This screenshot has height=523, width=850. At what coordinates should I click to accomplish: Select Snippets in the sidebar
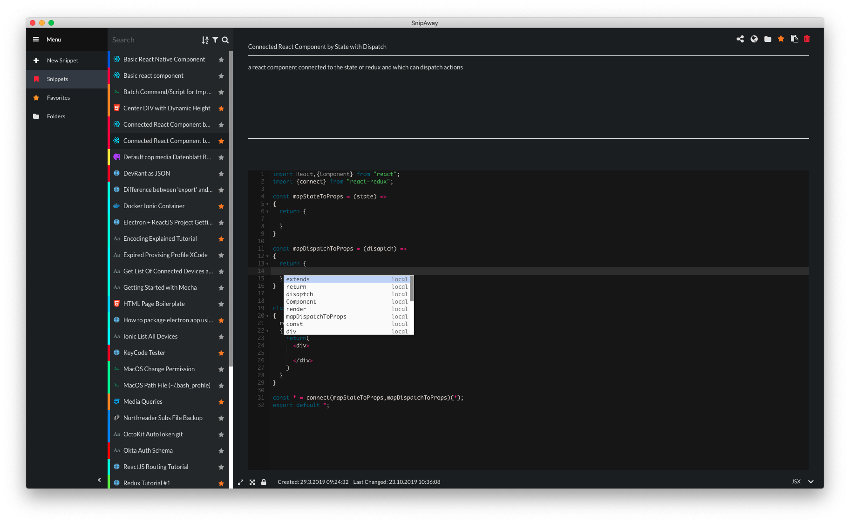click(x=67, y=79)
